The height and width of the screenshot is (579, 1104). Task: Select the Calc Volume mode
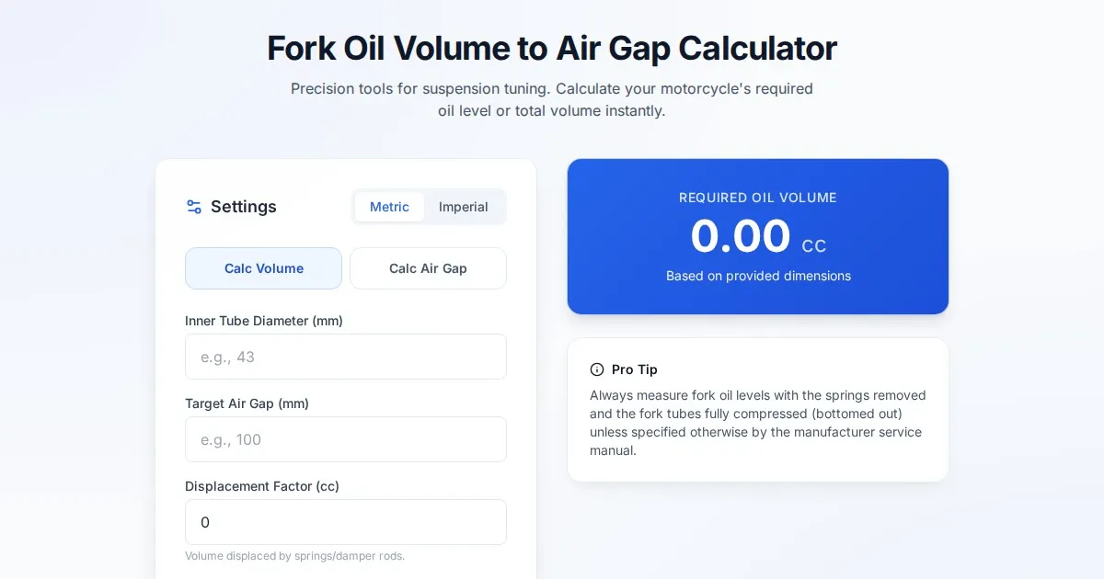[263, 268]
